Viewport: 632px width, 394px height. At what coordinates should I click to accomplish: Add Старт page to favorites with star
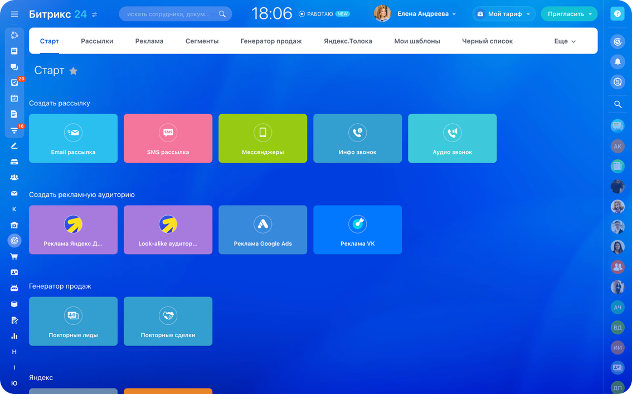coord(74,71)
